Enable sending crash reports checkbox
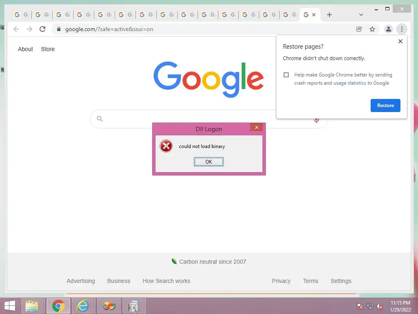418x314 pixels. (x=286, y=75)
